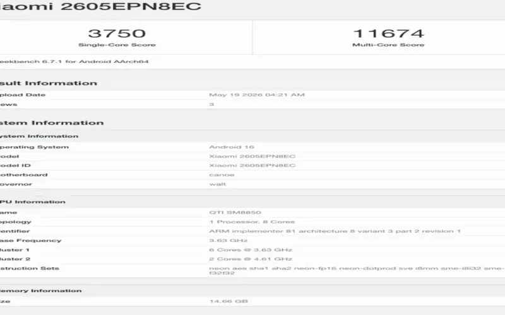Select the Cluster 2 row label
Image resolution: width=505 pixels, height=315 pixels.
(15, 259)
